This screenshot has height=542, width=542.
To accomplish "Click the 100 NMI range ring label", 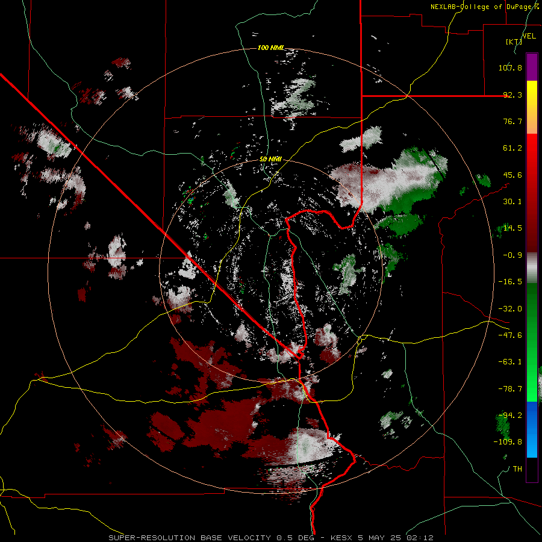I will [271, 48].
